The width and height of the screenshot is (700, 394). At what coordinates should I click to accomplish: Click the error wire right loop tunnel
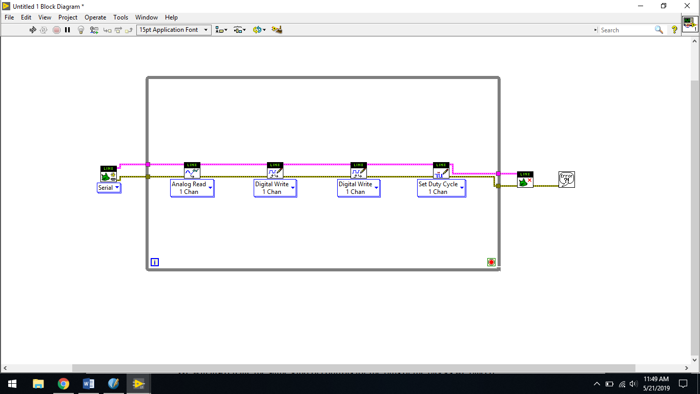(x=498, y=186)
